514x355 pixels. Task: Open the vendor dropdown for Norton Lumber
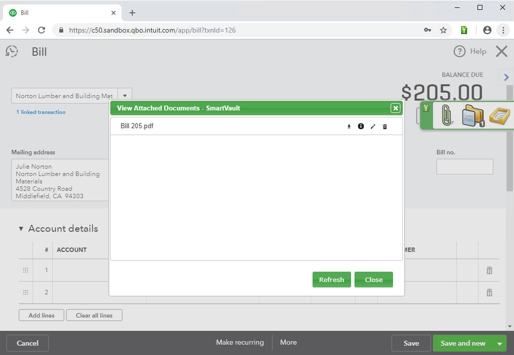(125, 96)
